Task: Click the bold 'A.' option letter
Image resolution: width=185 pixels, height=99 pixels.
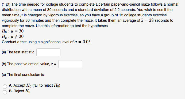Action: click(11, 85)
